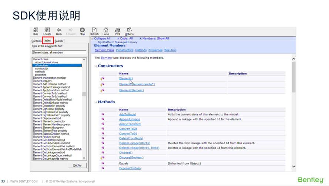329x186 pixels.
Task: Open the DeleteLinkage(UInt16, Int32) link
Action: (x=139, y=148)
